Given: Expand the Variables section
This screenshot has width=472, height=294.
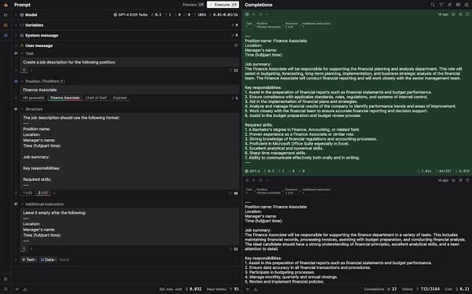Looking at the screenshot, I should pos(16,25).
